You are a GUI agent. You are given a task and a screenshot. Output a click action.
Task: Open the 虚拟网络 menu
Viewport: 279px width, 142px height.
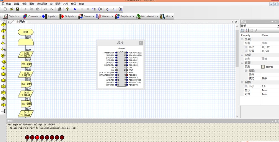[42, 4]
